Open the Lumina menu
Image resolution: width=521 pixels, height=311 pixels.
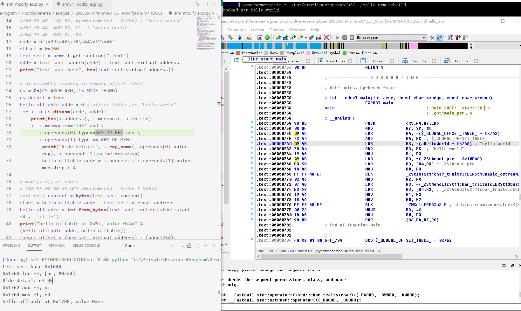click(x=257, y=30)
